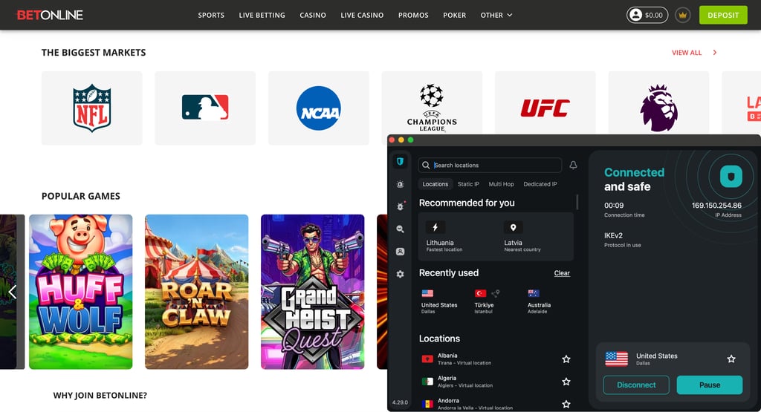Open the UEFA Champions League card
Image resolution: width=761 pixels, height=412 pixels.
pos(432,102)
